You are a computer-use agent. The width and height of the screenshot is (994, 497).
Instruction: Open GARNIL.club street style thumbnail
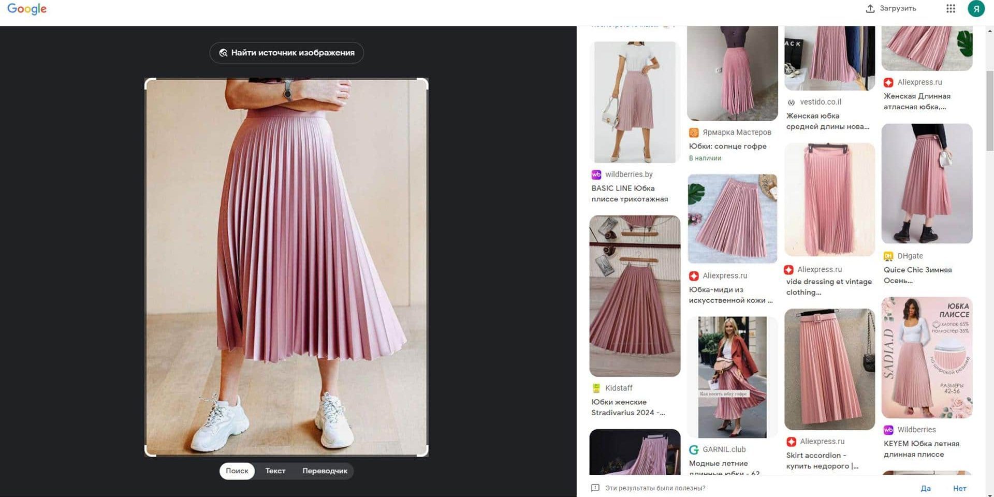[732, 377]
